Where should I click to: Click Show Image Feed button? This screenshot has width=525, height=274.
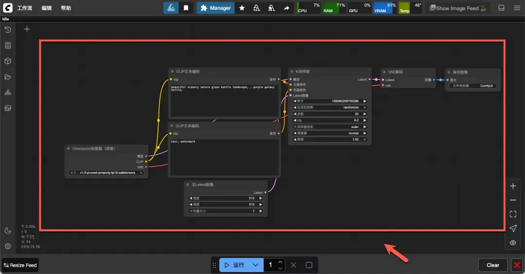457,8
